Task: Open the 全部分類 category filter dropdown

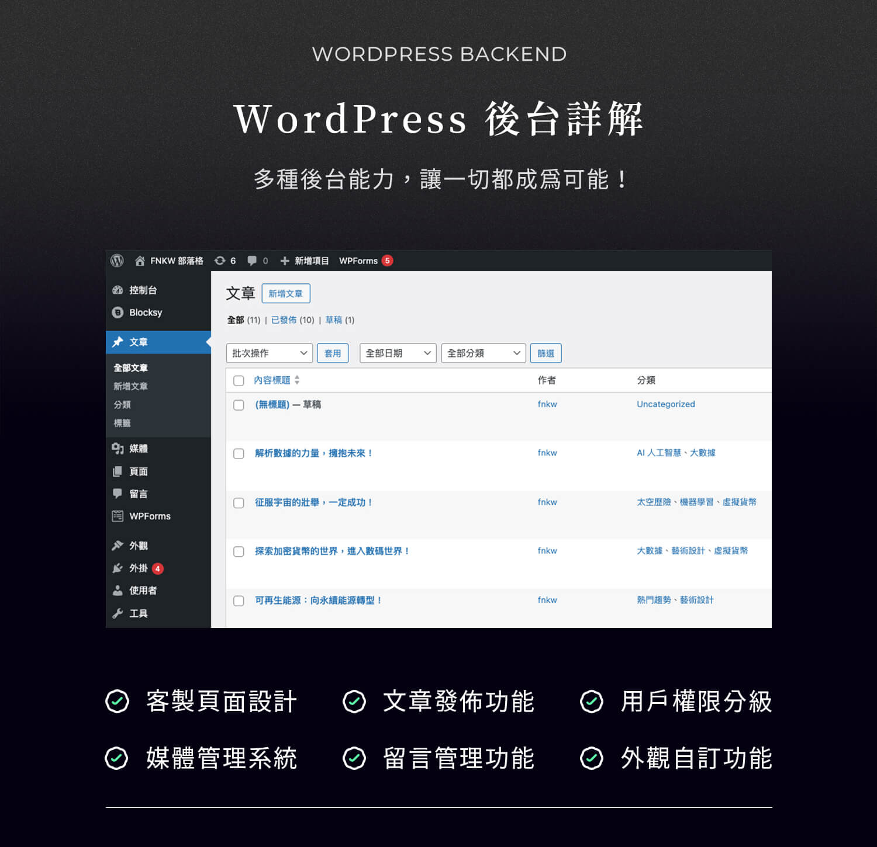Action: pos(484,353)
